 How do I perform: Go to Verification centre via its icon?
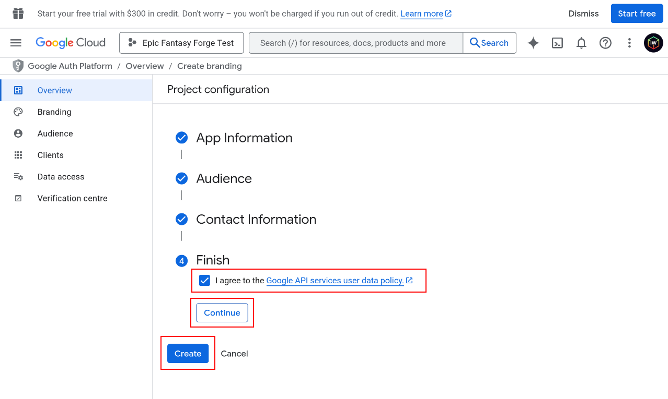[17, 198]
